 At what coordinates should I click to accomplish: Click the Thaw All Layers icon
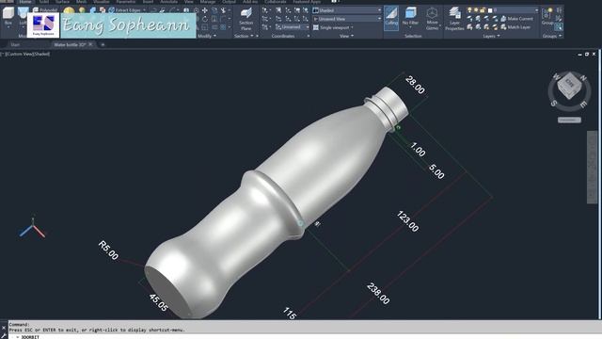[486, 27]
